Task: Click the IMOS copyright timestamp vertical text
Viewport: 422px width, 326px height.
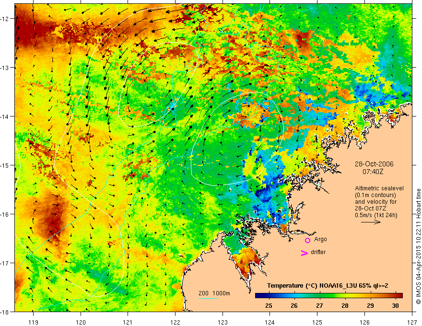Action: (x=419, y=246)
